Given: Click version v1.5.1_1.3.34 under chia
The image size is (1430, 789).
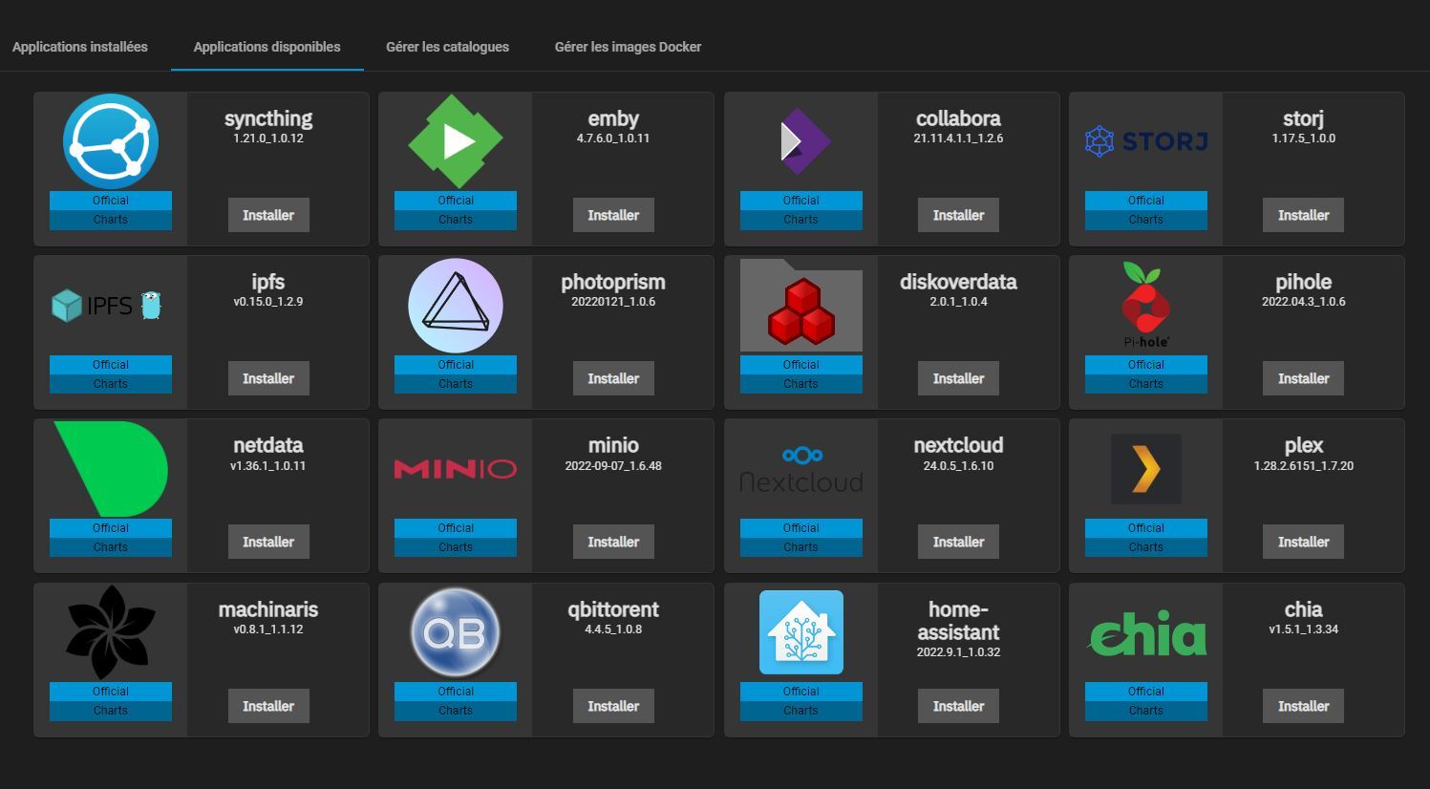Looking at the screenshot, I should 1304,629.
